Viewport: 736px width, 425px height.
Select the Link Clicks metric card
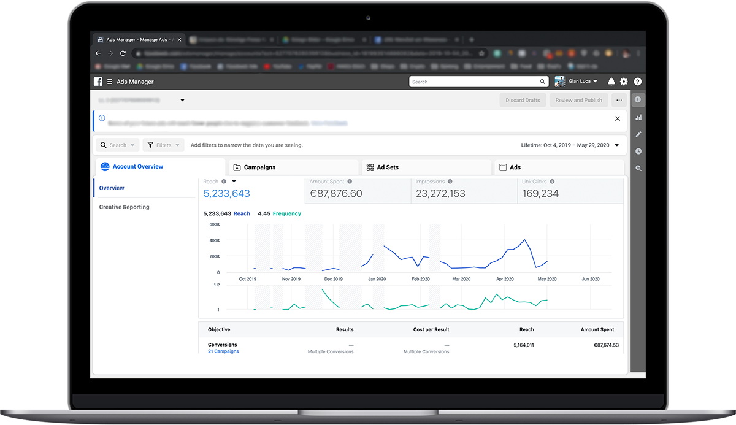[570, 190]
